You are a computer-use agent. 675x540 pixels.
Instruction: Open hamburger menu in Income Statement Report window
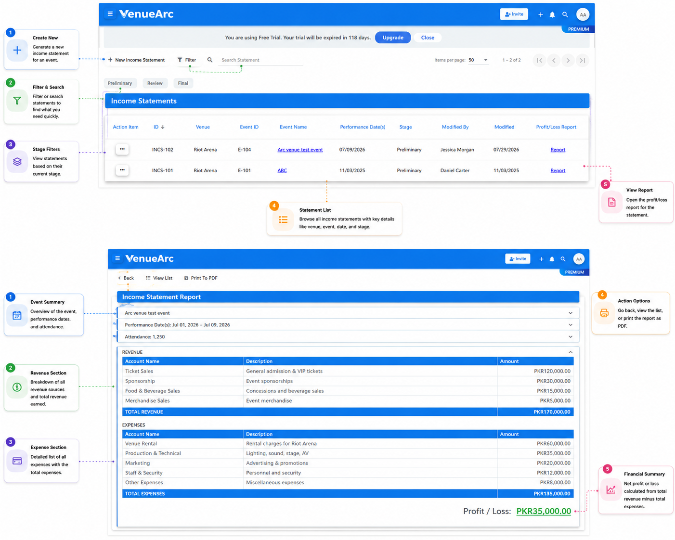117,258
